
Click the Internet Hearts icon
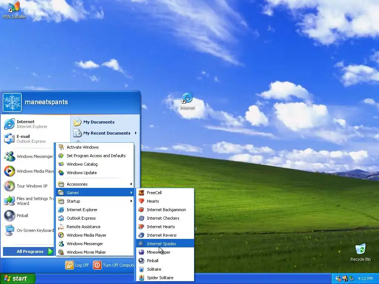tap(141, 227)
